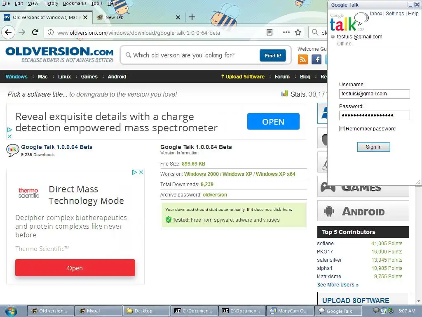Close the Old versions of Windows tab
The height and width of the screenshot is (317, 422).
pos(85,17)
